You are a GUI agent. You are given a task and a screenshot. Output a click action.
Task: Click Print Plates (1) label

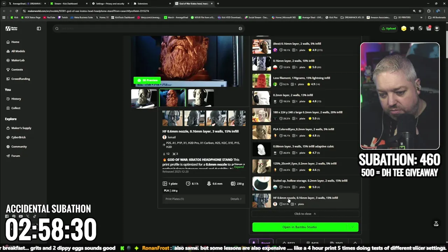175,199
